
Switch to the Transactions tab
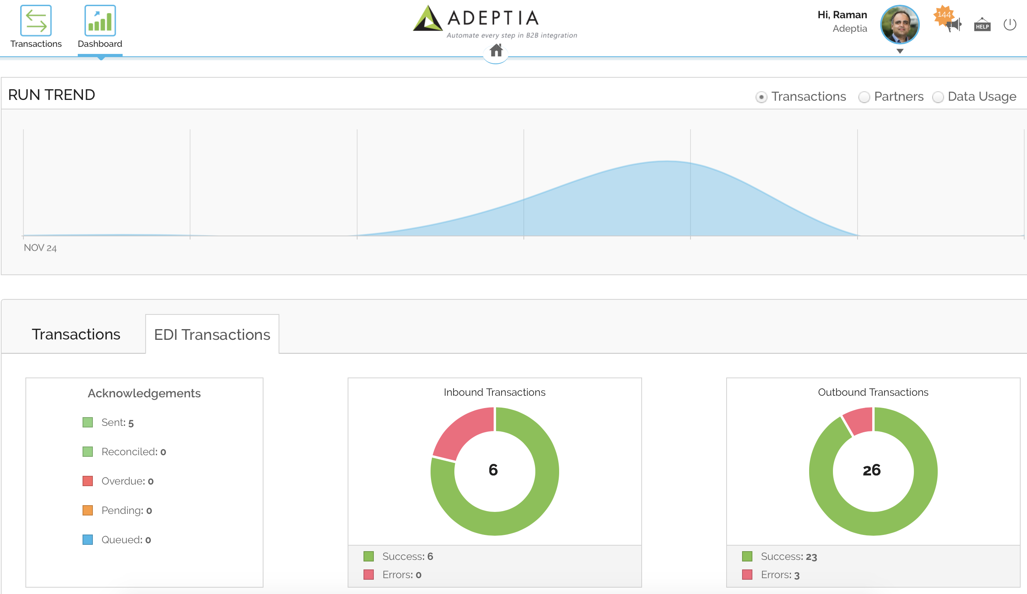76,334
